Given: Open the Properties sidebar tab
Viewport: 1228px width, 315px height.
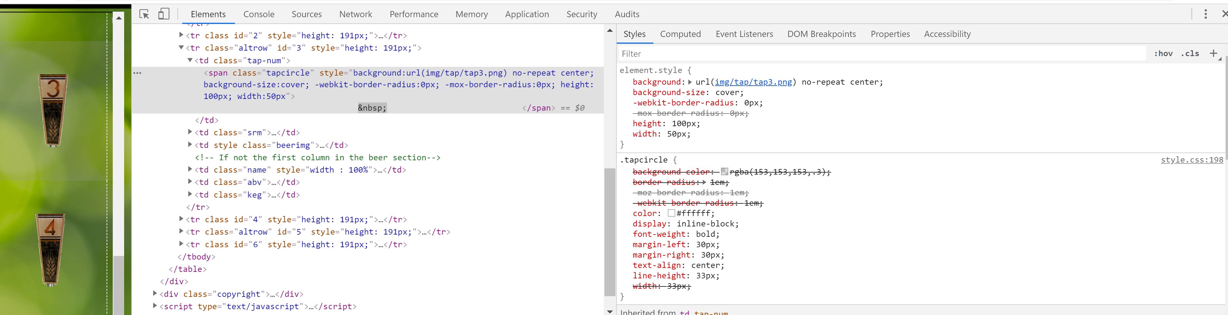Looking at the screenshot, I should point(890,34).
